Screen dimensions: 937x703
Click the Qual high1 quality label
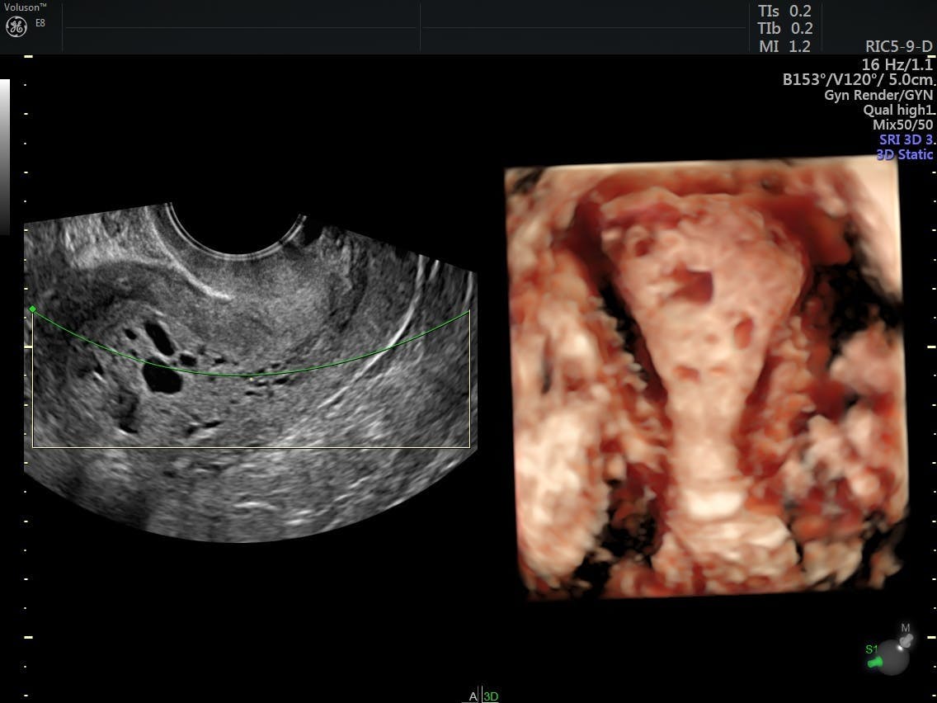pyautogui.click(x=897, y=110)
